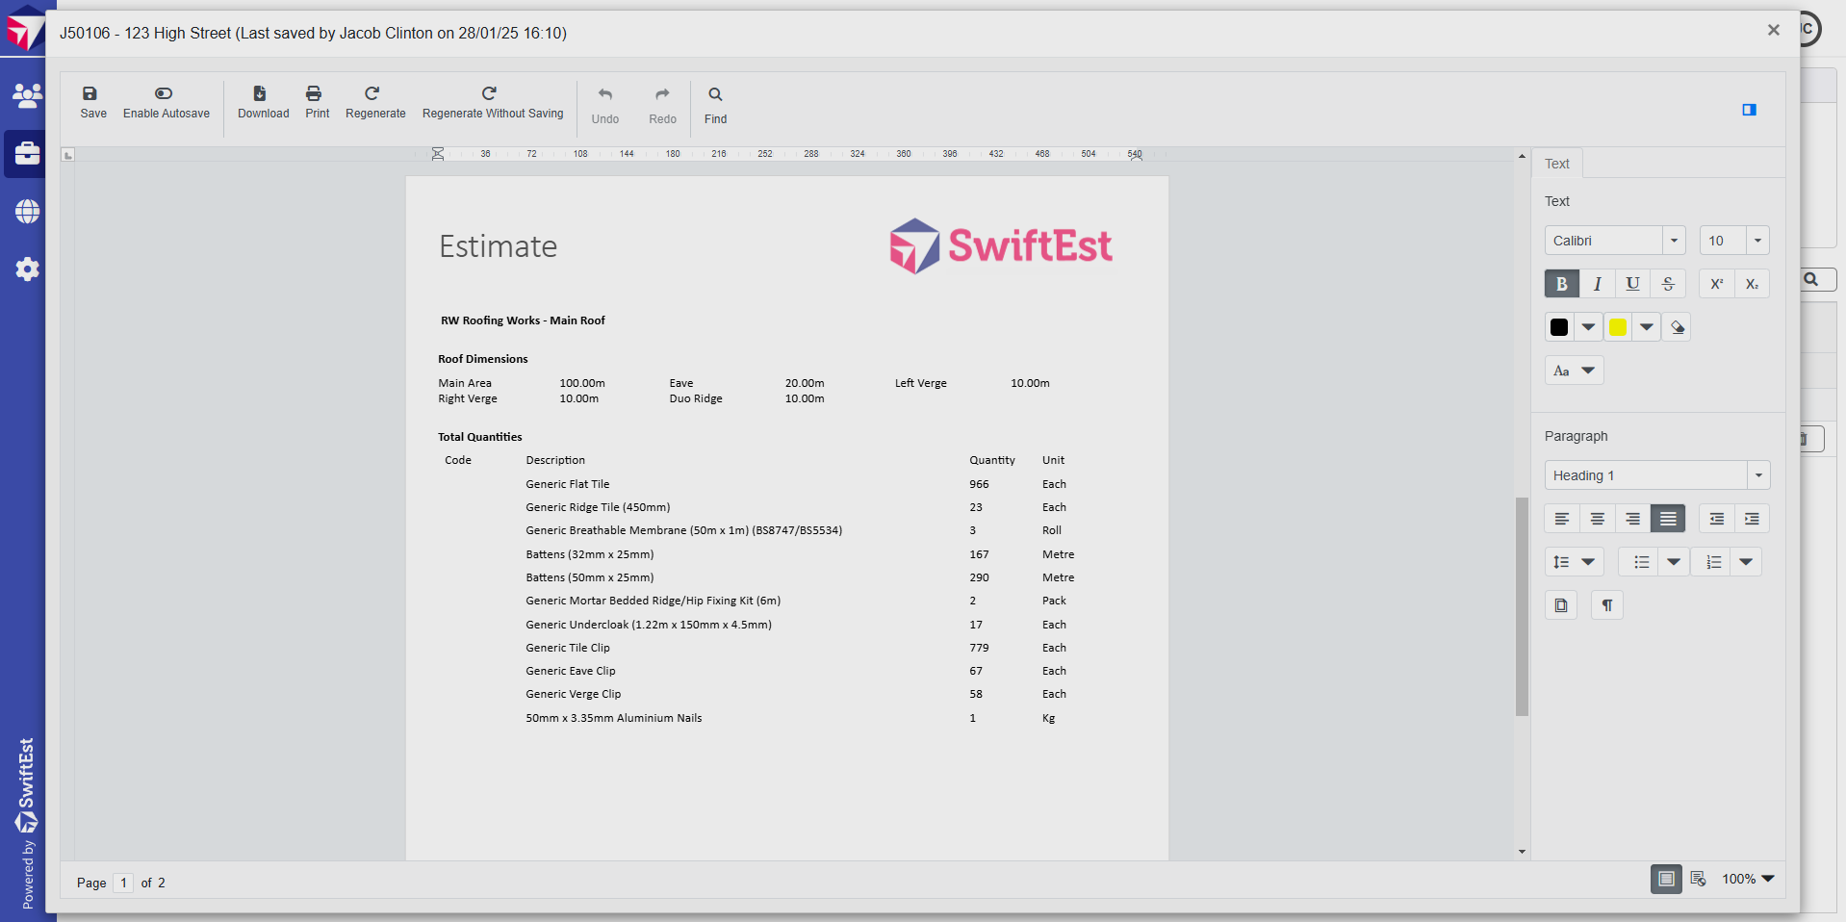Viewport: 1846px width, 922px height.
Task: Expand the Heading 1 paragraph style dropdown
Action: click(1757, 475)
